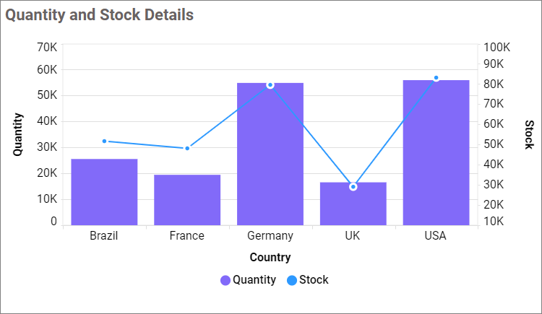Click the blue Stock legend circle

(x=292, y=280)
